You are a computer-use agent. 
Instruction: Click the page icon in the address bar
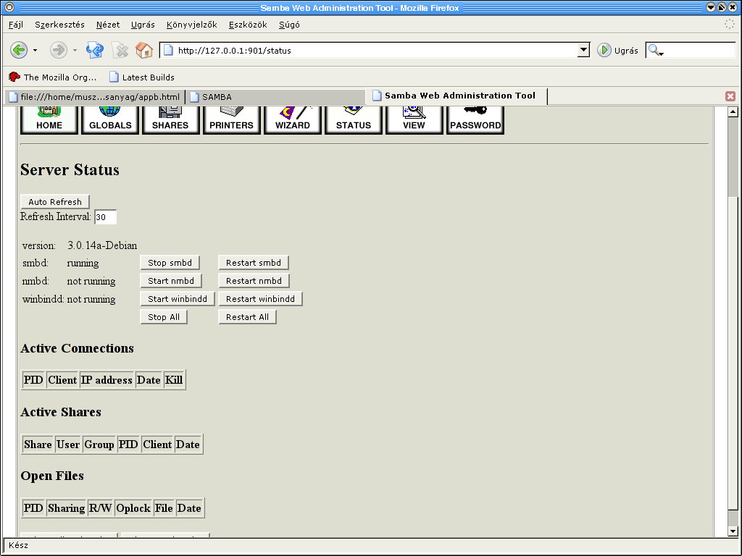click(x=169, y=50)
